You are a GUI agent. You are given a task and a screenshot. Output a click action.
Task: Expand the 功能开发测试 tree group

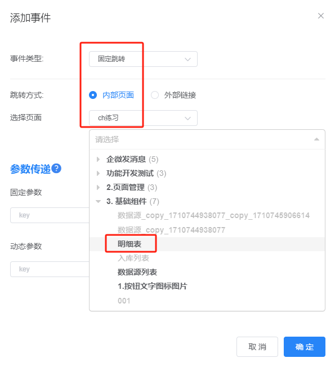point(98,174)
